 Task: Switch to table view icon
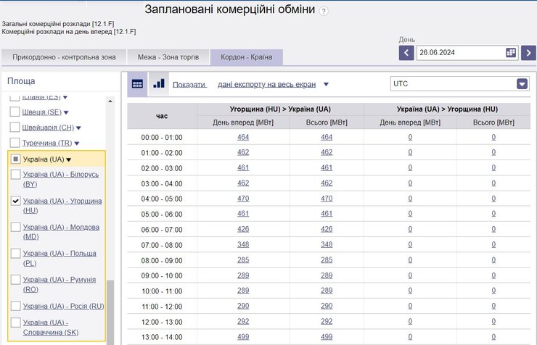(137, 84)
